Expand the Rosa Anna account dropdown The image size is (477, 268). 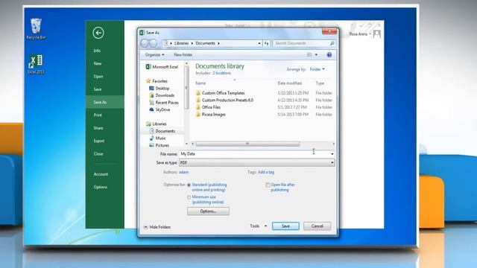[x=370, y=34]
